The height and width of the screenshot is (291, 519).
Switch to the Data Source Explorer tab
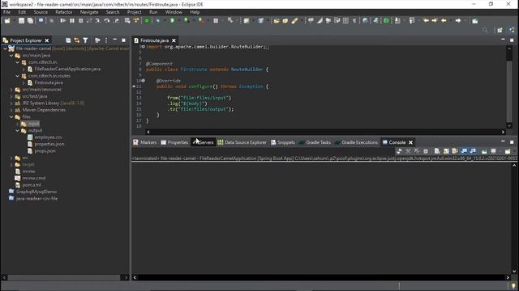pos(242,142)
